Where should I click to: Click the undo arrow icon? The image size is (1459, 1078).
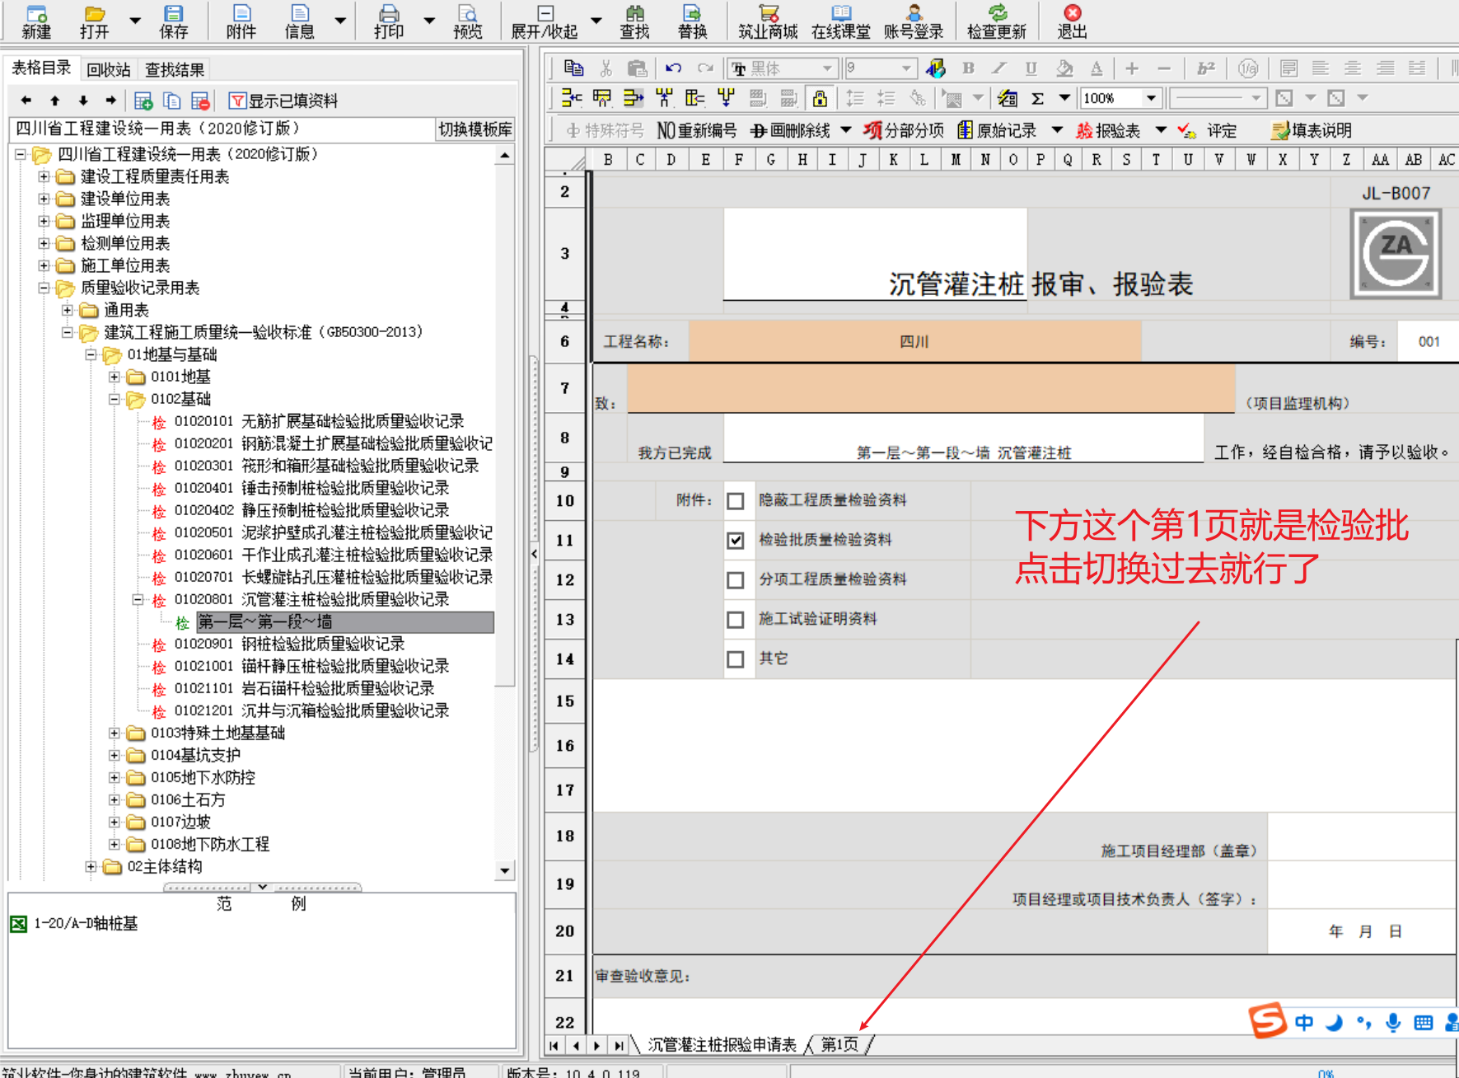673,68
